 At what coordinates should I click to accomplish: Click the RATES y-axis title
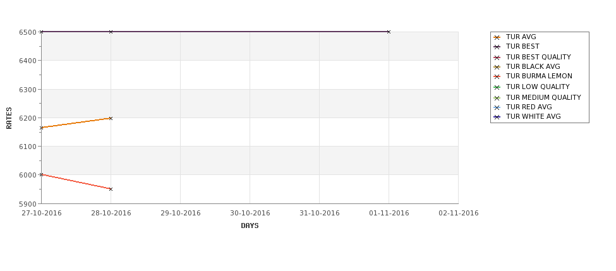coord(9,118)
